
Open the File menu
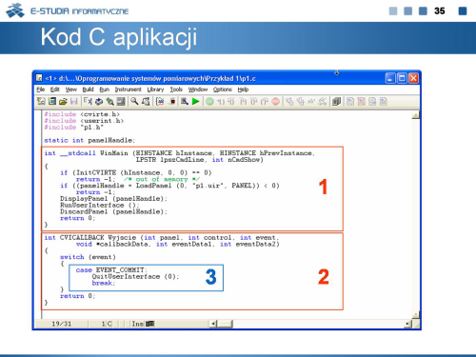pos(40,89)
